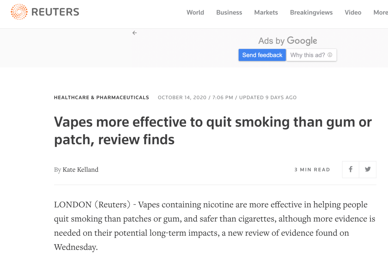Click the Vapes more effective article headline

point(213,131)
